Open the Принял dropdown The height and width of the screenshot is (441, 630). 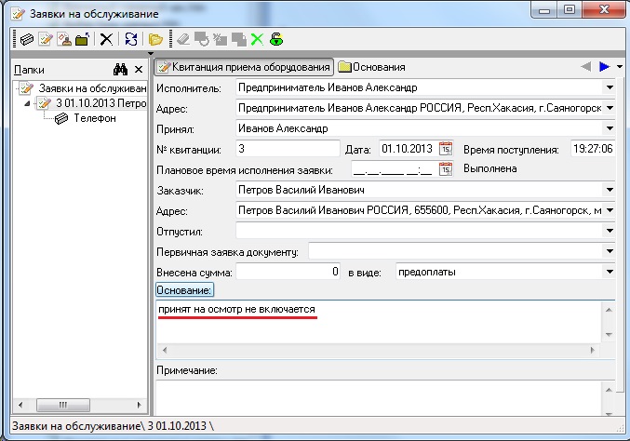[x=610, y=128]
